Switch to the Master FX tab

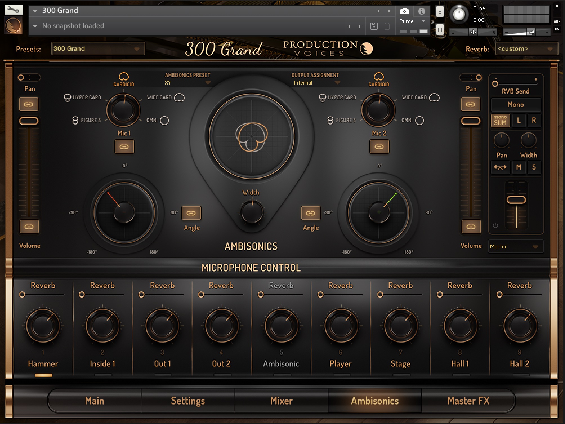point(468,401)
